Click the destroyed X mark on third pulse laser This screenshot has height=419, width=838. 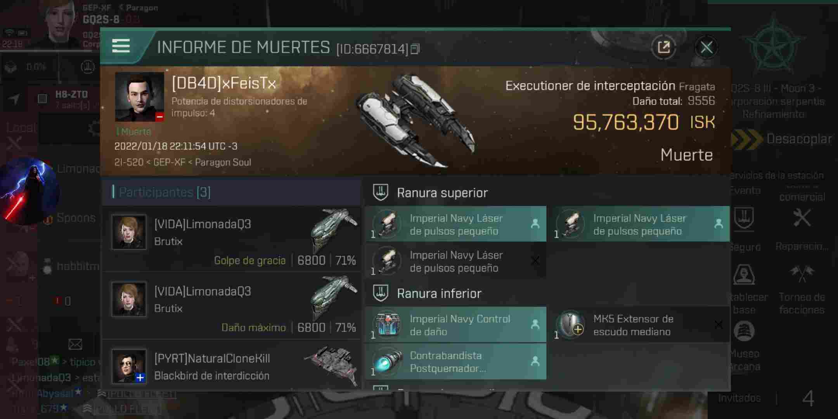tap(535, 261)
